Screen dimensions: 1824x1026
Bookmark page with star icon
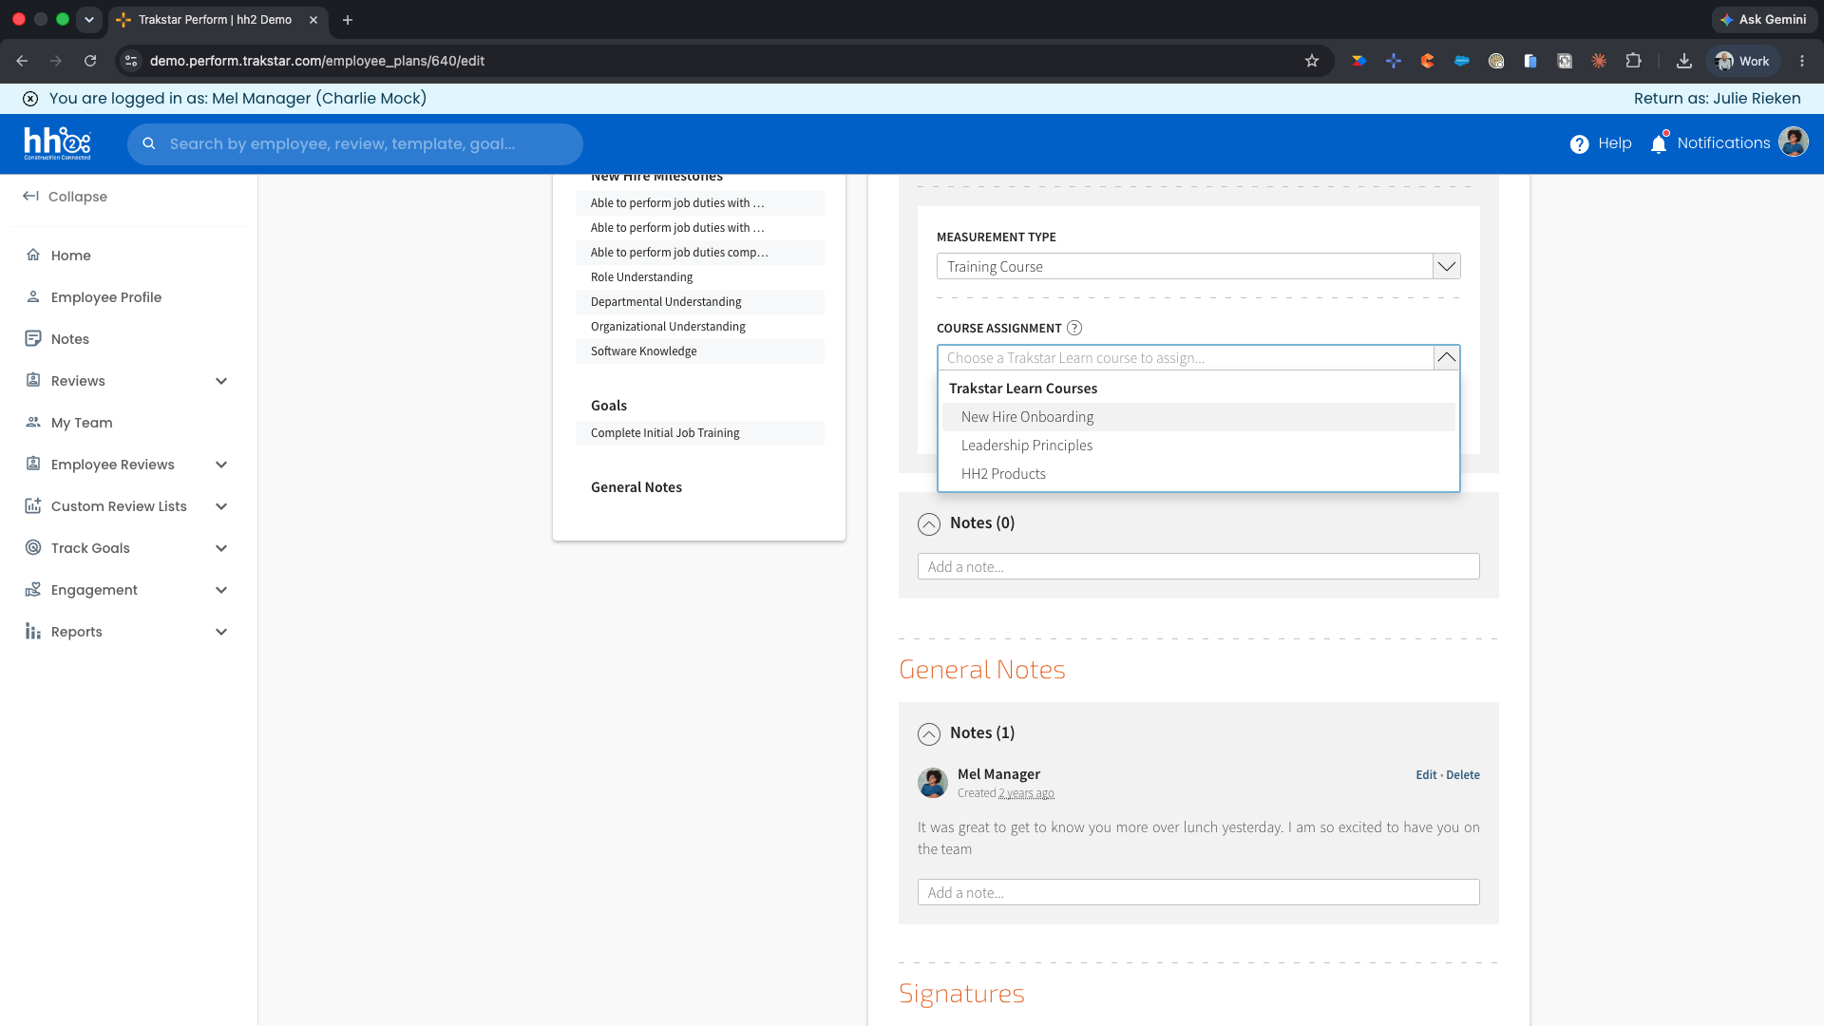[1312, 61]
